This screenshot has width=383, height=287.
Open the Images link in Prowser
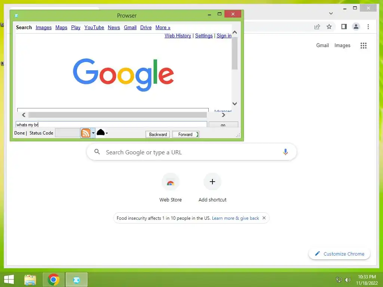pyautogui.click(x=43, y=27)
